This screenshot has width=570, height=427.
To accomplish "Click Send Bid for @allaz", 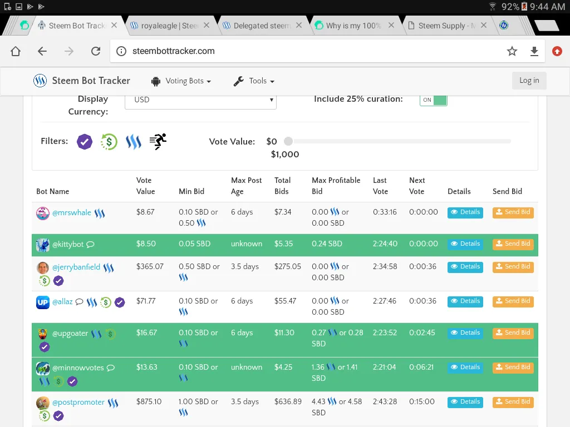I will coord(513,301).
